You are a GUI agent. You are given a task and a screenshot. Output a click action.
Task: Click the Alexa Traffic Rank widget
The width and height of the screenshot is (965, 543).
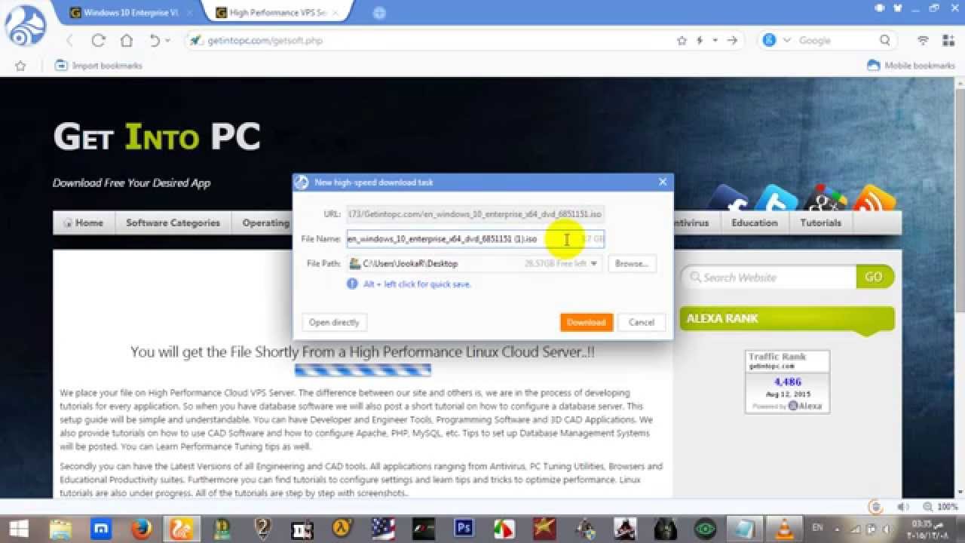787,382
